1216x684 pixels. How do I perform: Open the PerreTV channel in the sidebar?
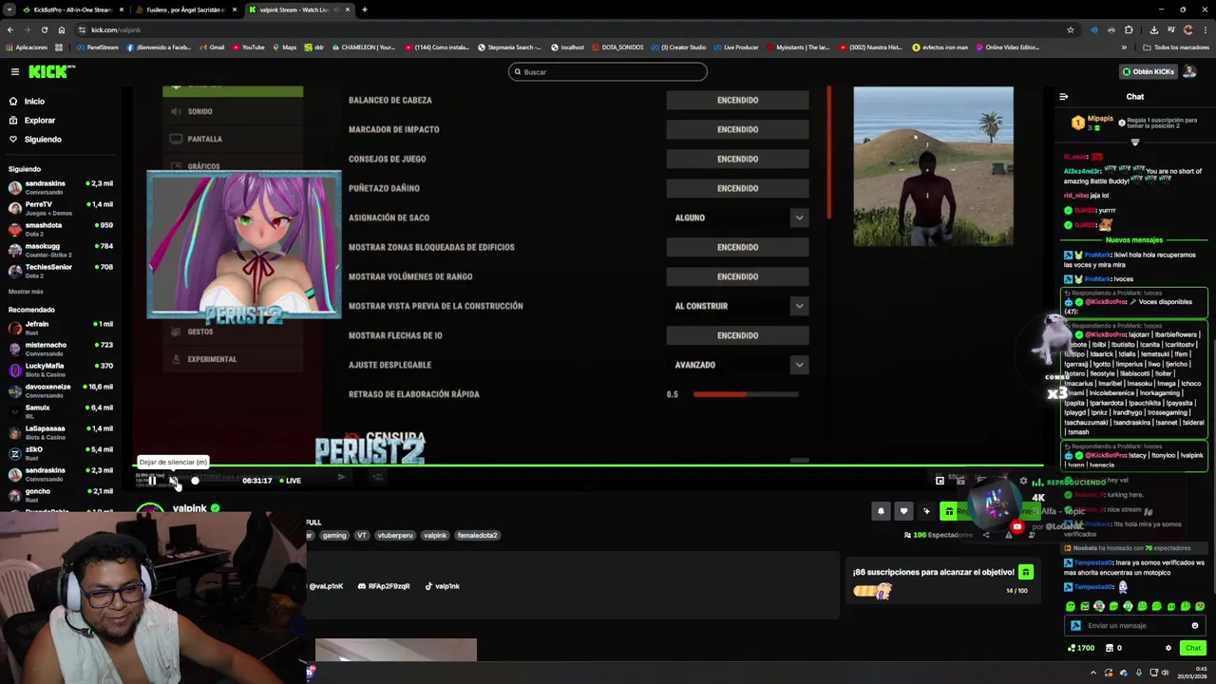tap(61, 208)
